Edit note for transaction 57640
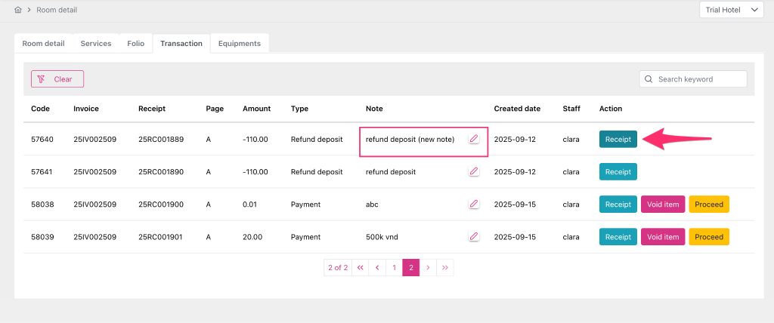The image size is (774, 323). point(474,139)
